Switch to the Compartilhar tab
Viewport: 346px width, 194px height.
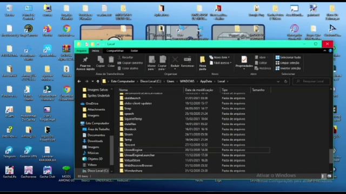115,51
